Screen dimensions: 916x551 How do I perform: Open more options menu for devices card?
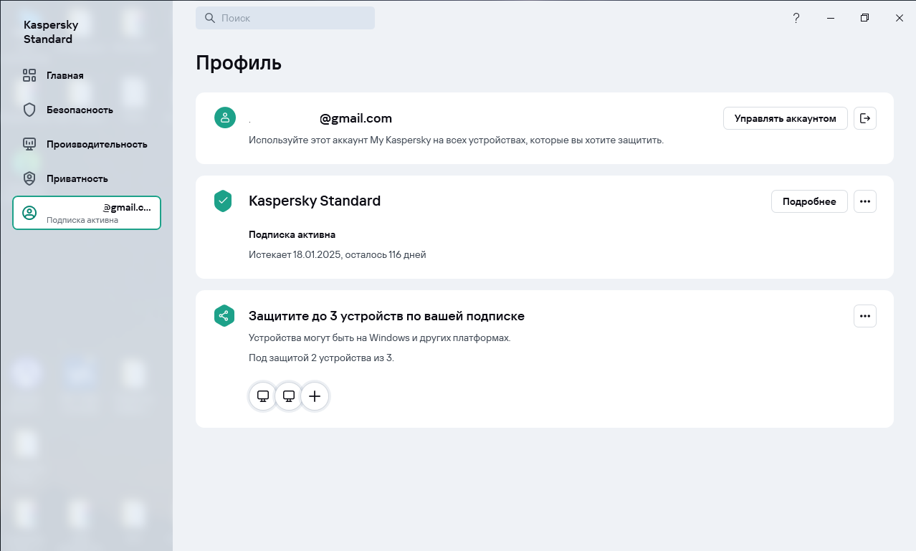point(865,316)
